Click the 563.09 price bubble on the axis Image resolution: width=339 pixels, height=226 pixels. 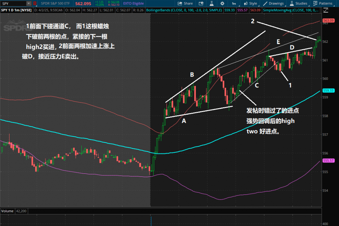pyautogui.click(x=328, y=21)
